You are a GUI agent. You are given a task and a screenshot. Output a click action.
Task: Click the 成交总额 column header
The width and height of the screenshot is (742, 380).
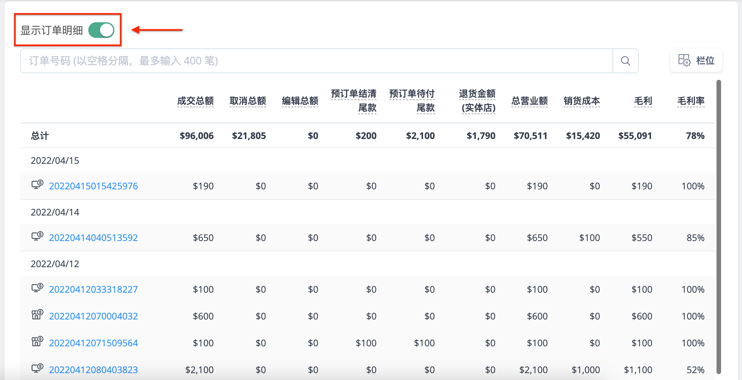tap(195, 101)
